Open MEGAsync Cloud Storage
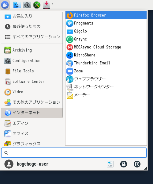The image size is (153, 184). (x=106, y=47)
